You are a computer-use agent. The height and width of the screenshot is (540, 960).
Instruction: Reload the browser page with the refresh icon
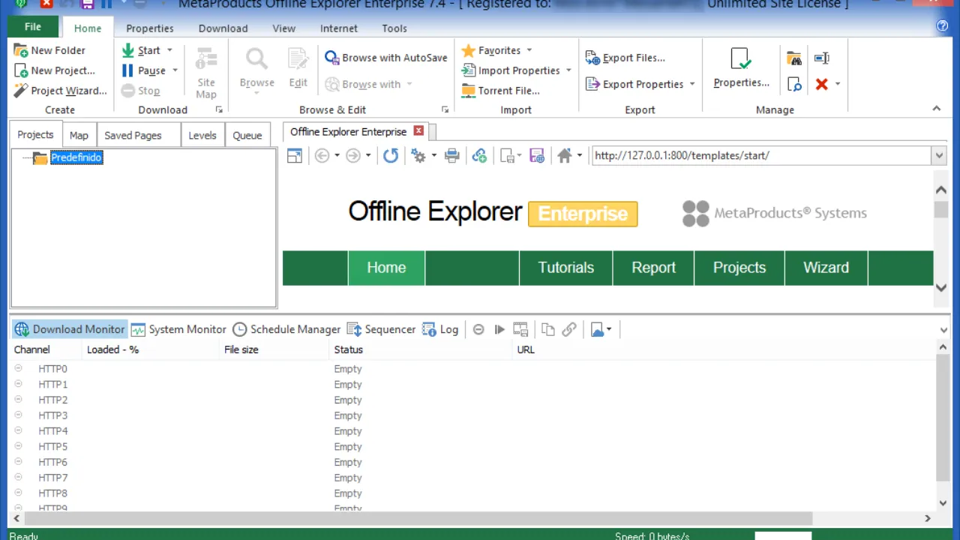(x=391, y=155)
